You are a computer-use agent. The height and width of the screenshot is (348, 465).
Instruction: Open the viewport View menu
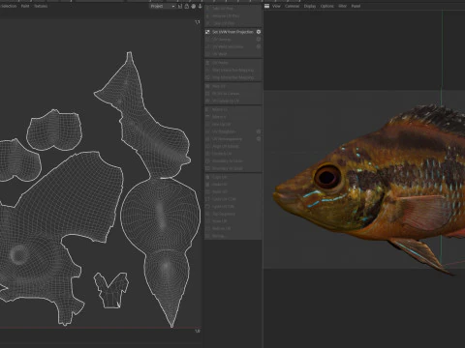tap(276, 6)
